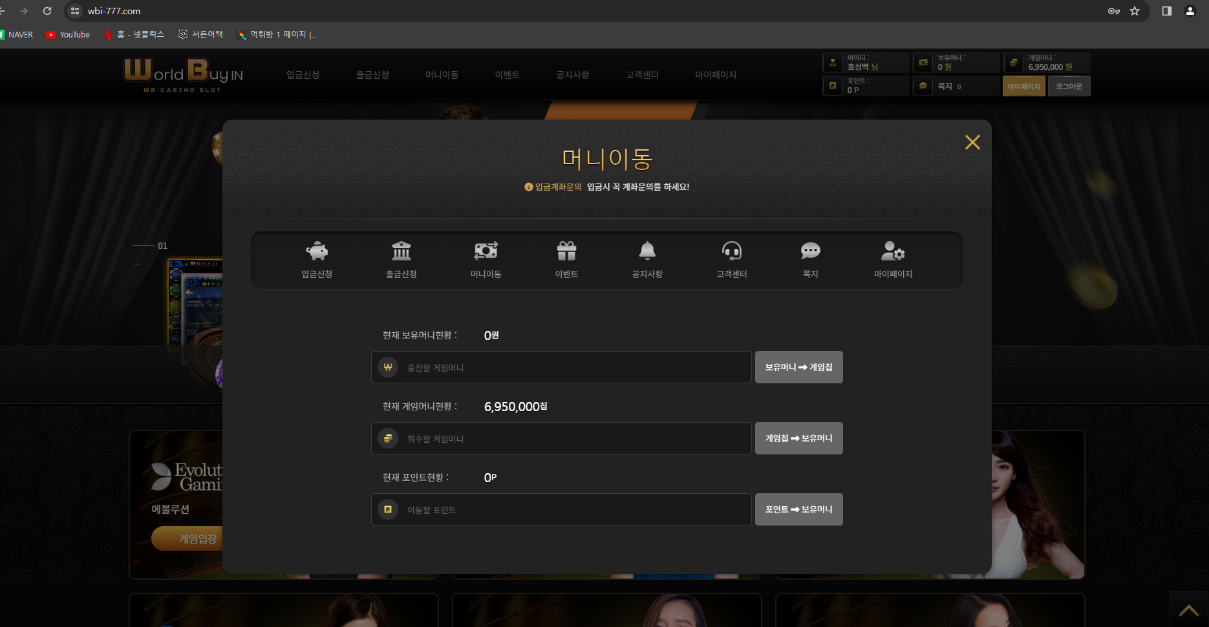This screenshot has height=627, width=1209.
Task: Open the gold 마이페이지 header button
Action: tap(1023, 87)
